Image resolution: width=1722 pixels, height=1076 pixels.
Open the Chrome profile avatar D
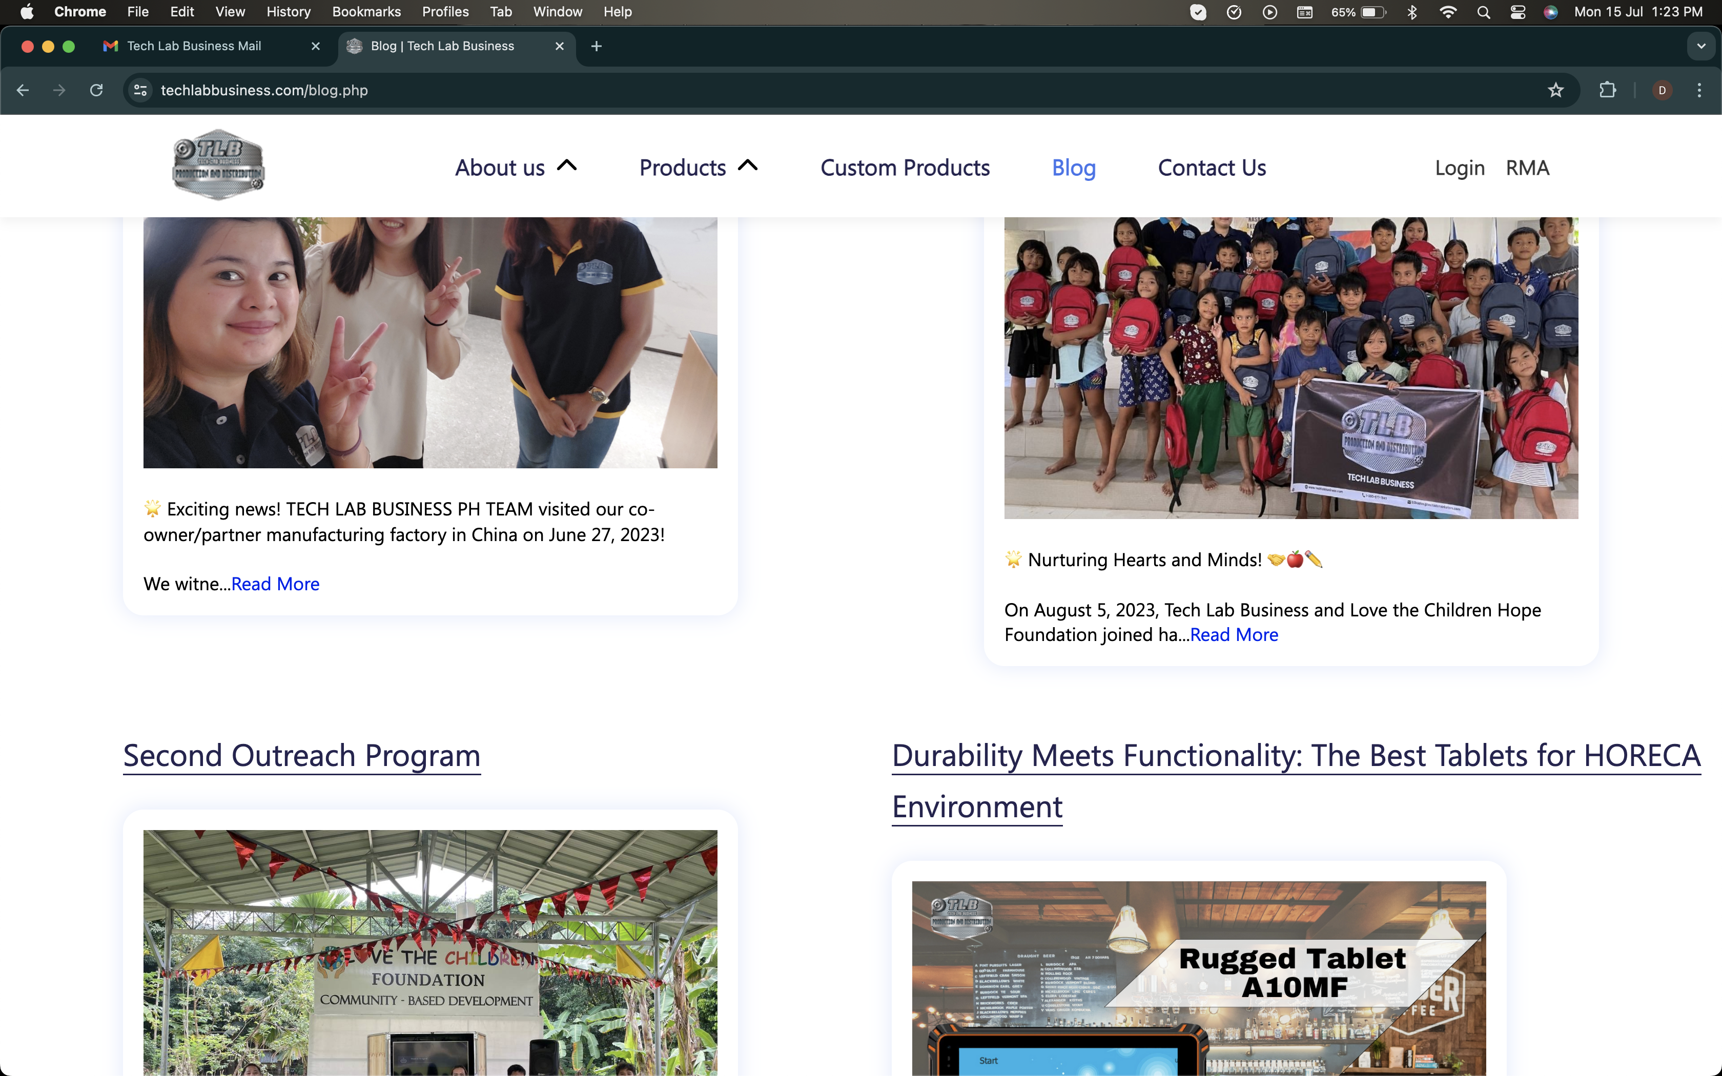(x=1662, y=90)
